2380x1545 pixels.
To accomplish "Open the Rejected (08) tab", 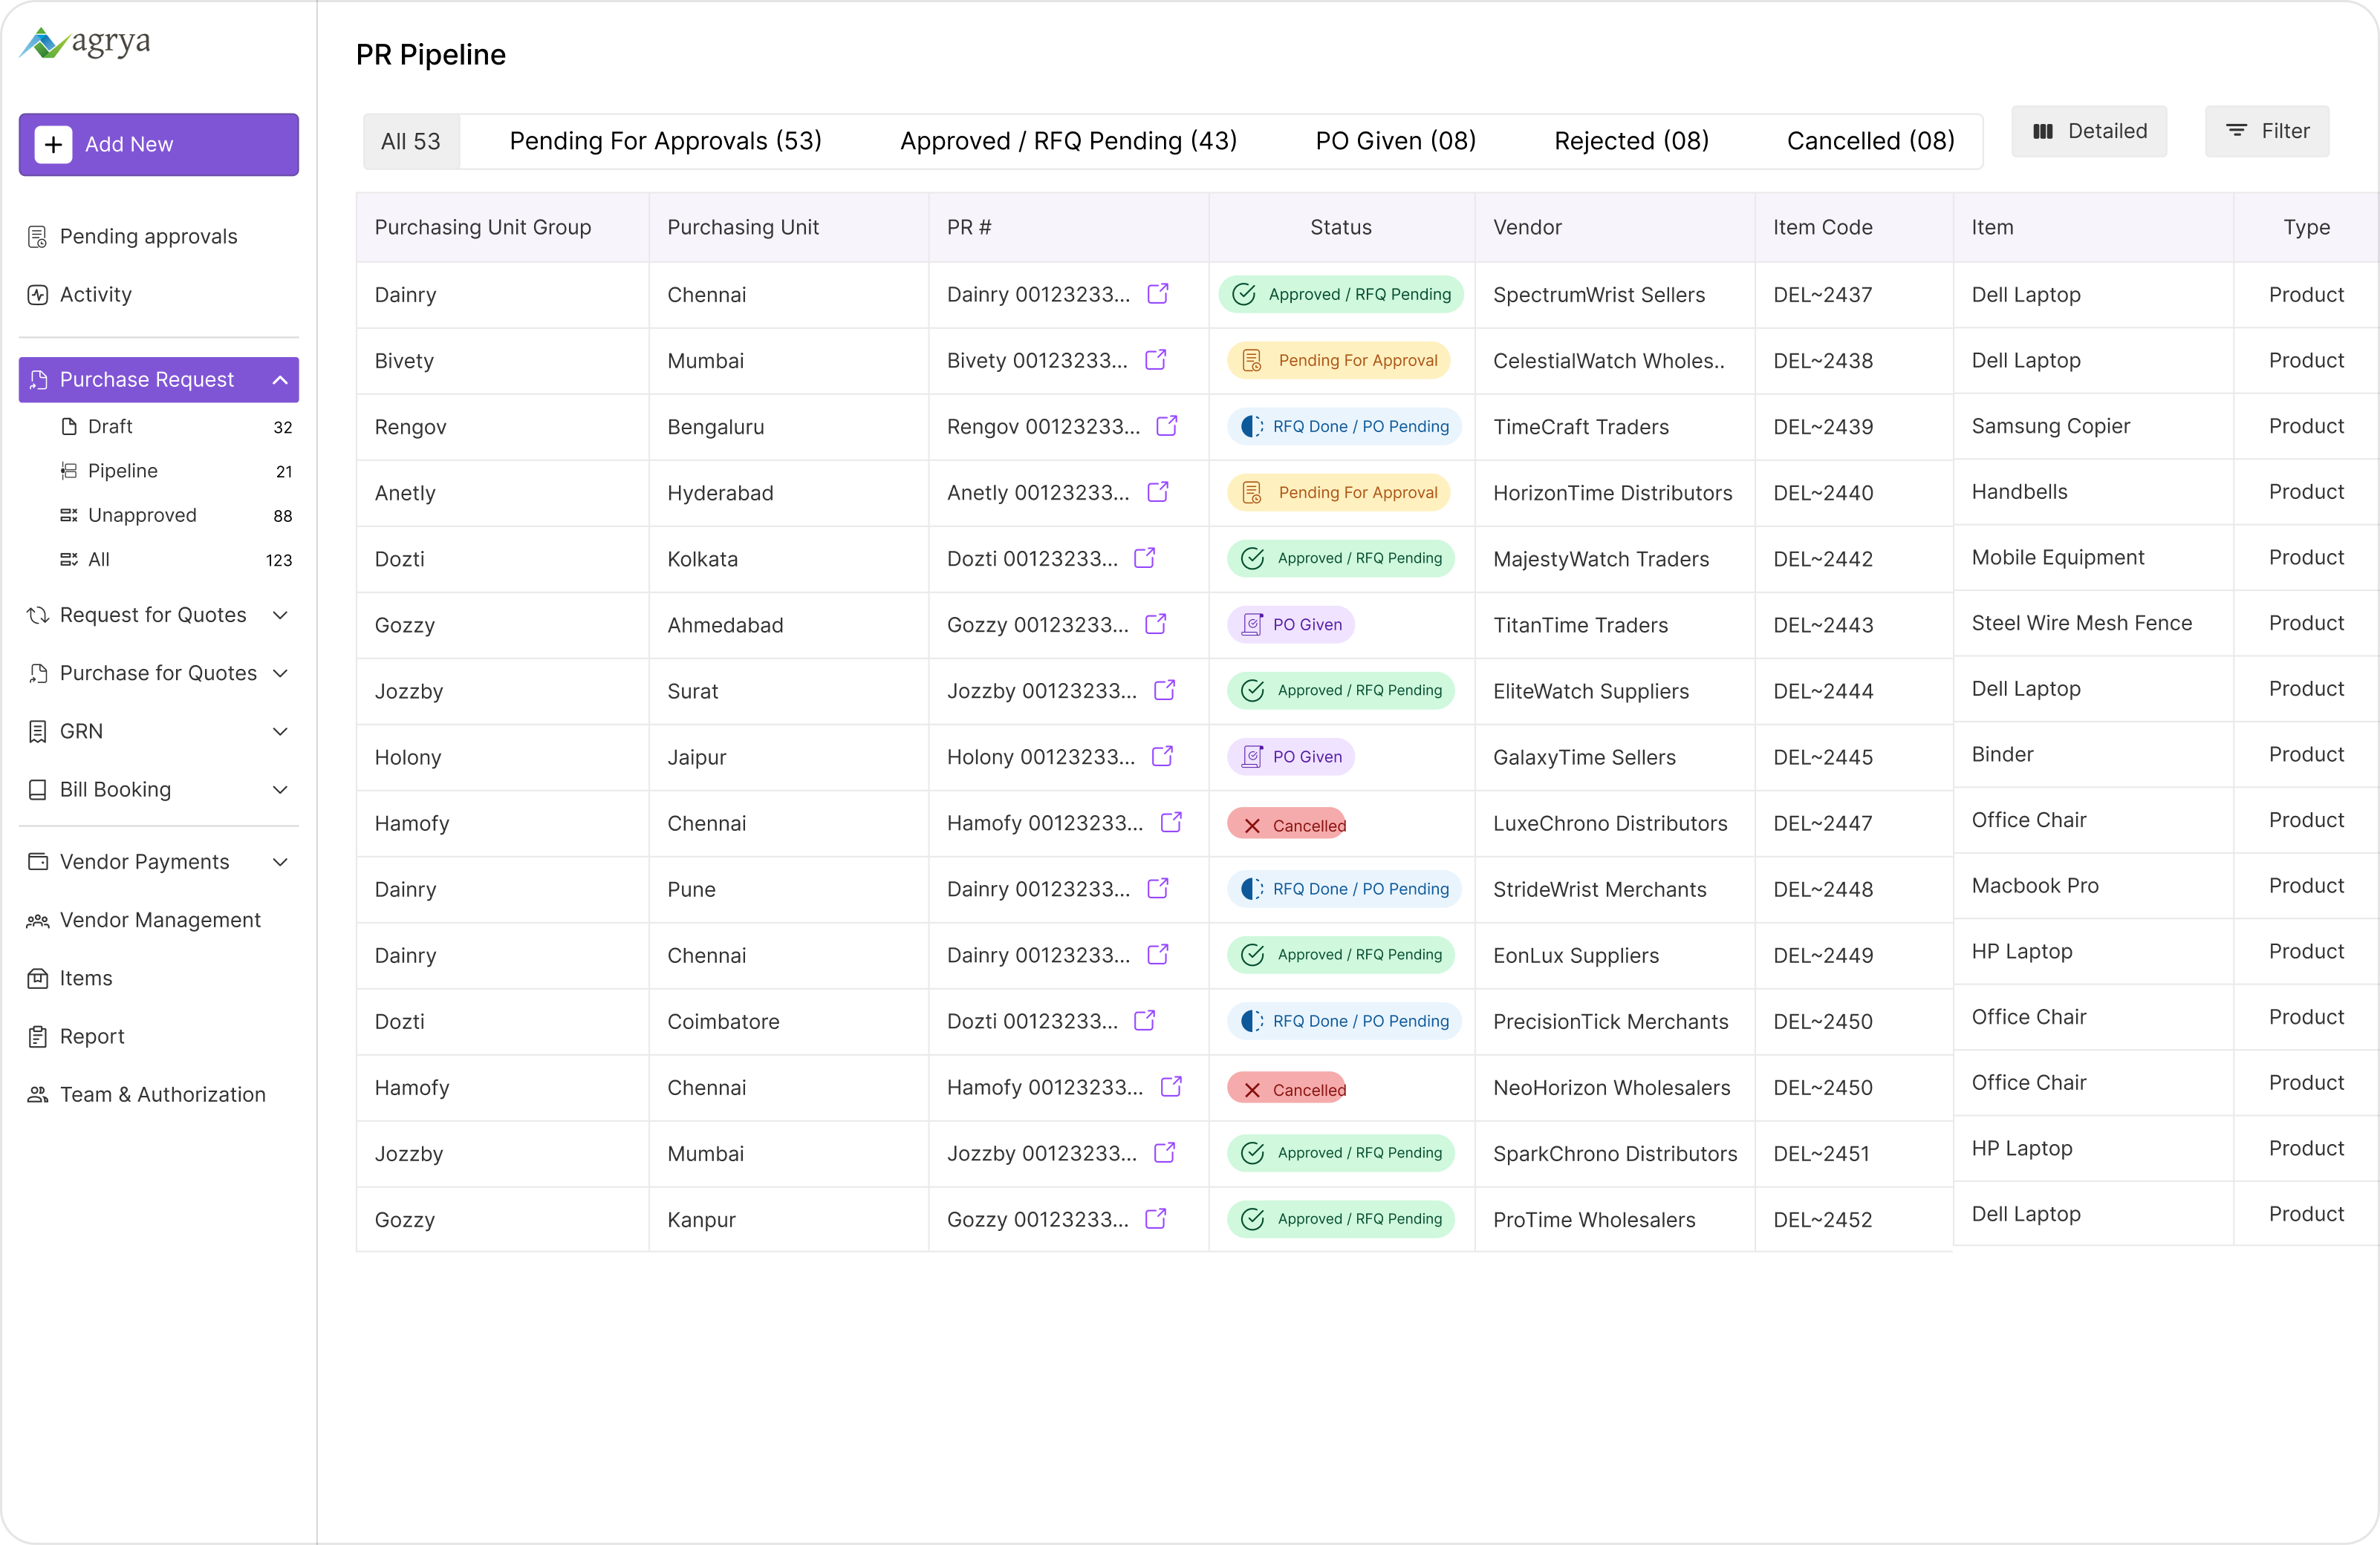I will [x=1631, y=141].
